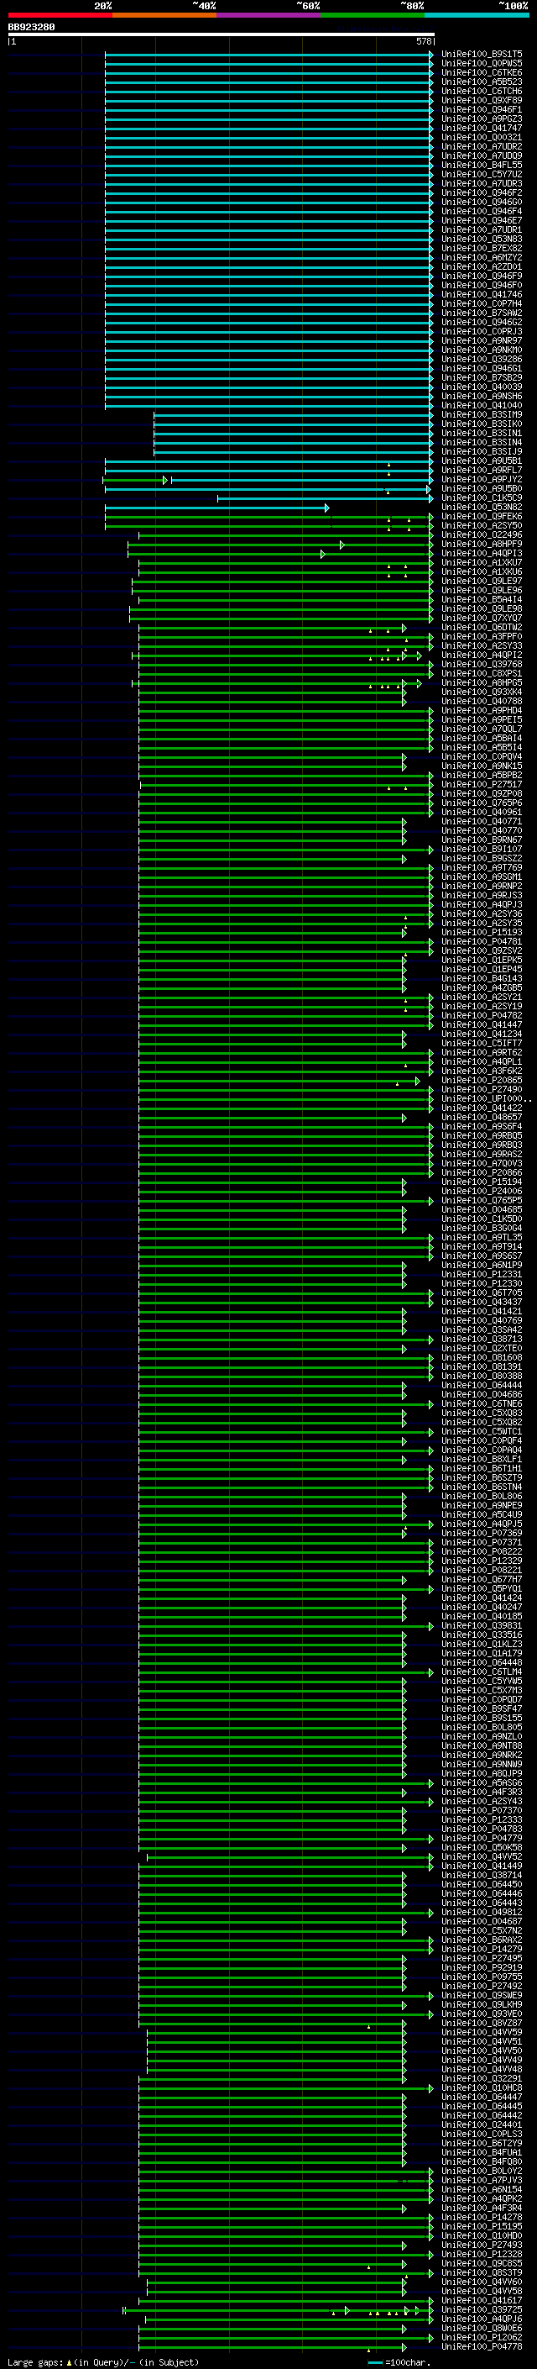Click the orange ~40% identity legend segment
The width and height of the screenshot is (537, 2369).
tap(164, 15)
